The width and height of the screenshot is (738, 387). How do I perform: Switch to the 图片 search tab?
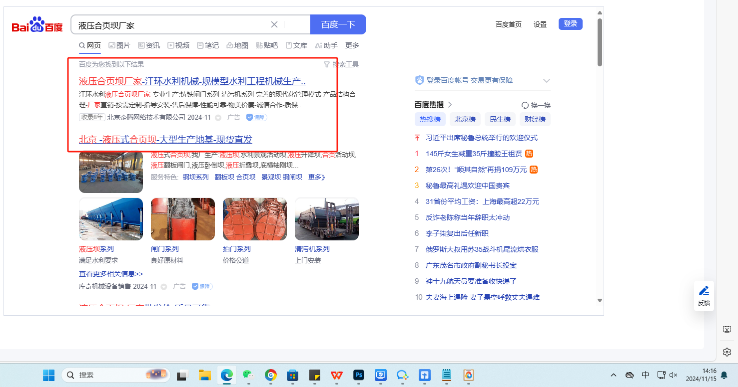(119, 45)
